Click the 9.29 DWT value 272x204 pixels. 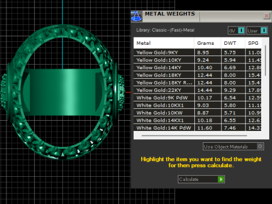(229, 90)
